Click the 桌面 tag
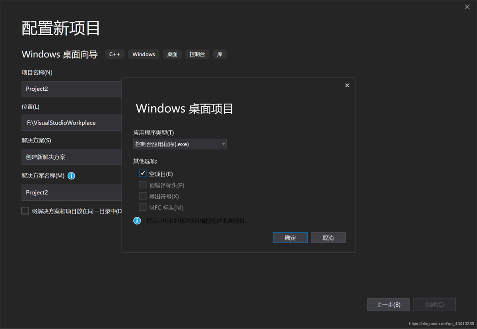477x329 pixels. (x=172, y=54)
